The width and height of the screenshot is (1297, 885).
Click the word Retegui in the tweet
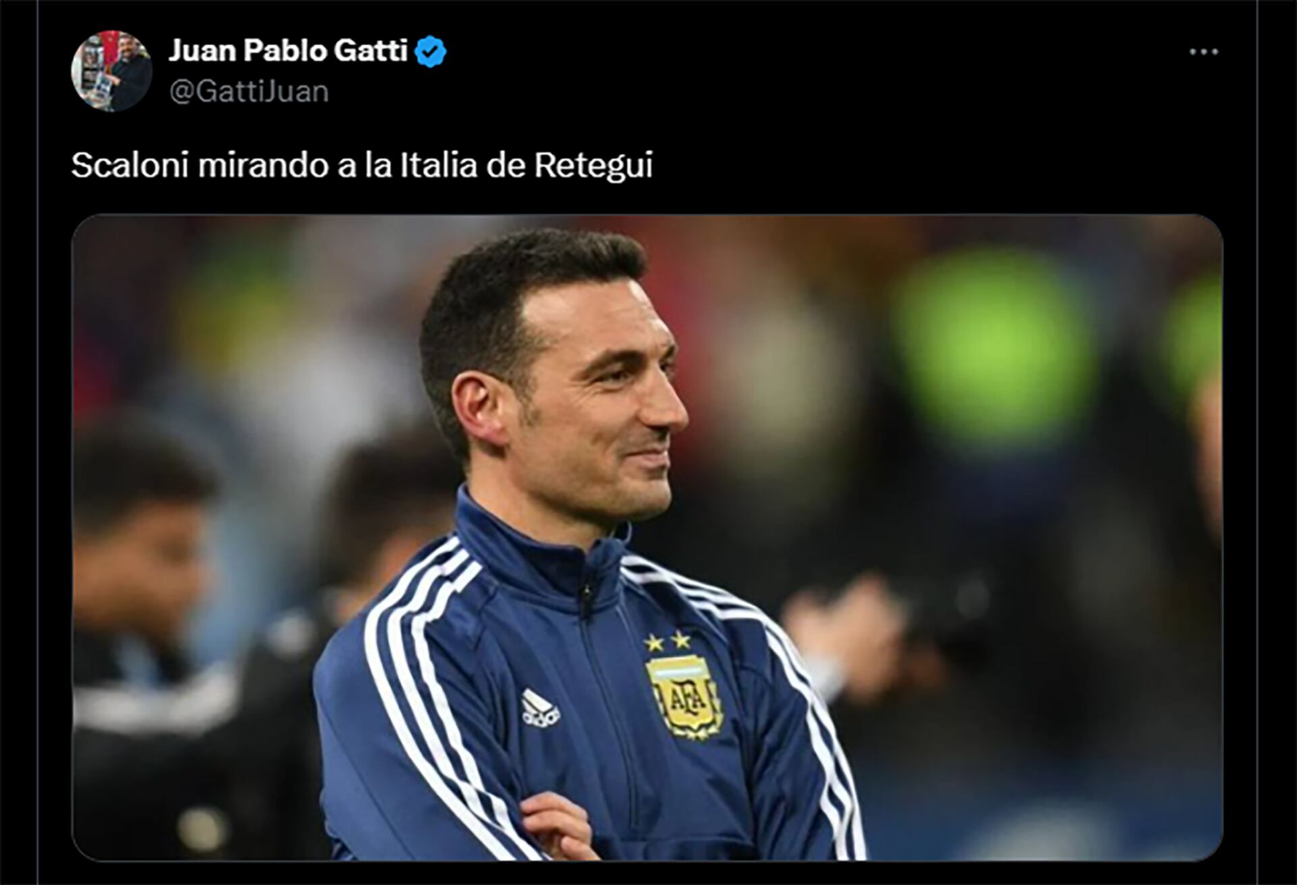pyautogui.click(x=593, y=166)
